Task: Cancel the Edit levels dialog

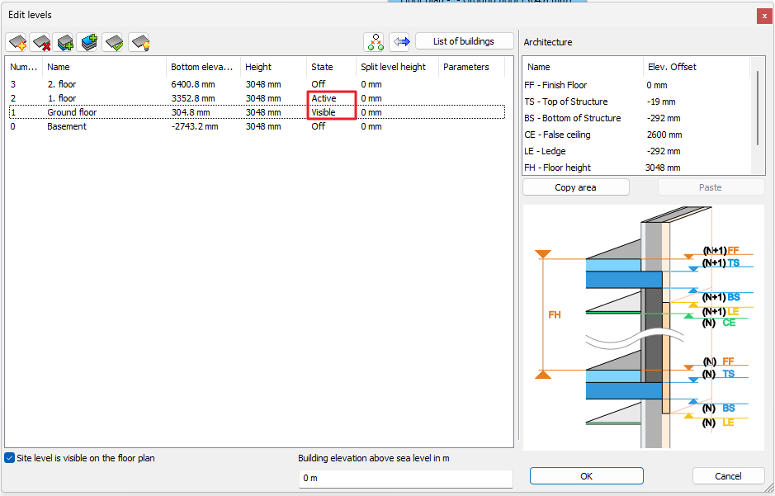Action: [x=727, y=476]
